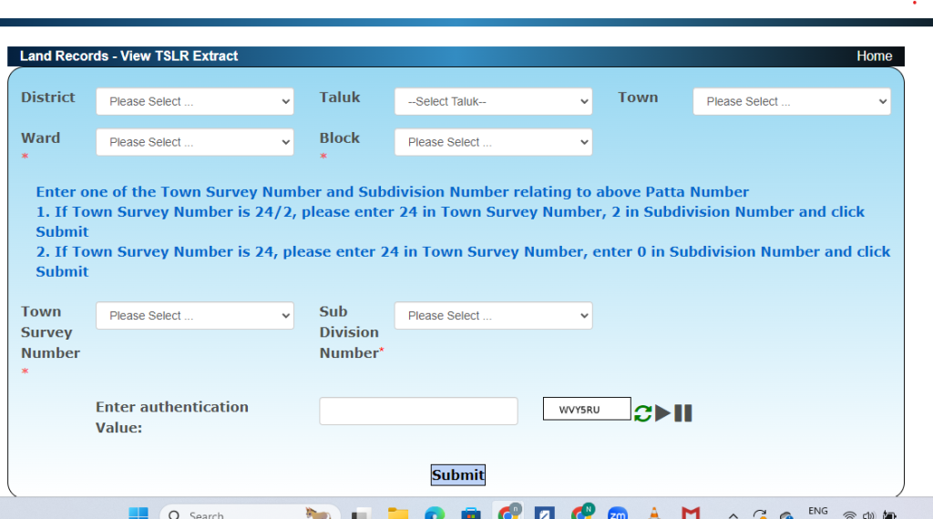
Task: Open VLC media player from taskbar
Action: point(653,514)
